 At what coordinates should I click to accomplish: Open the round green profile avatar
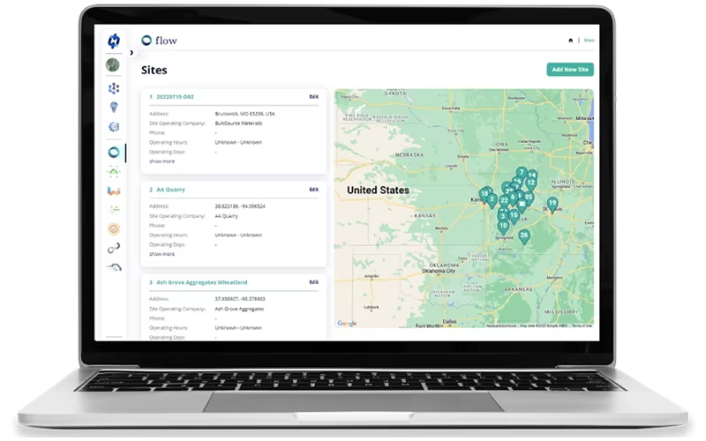pos(113,64)
